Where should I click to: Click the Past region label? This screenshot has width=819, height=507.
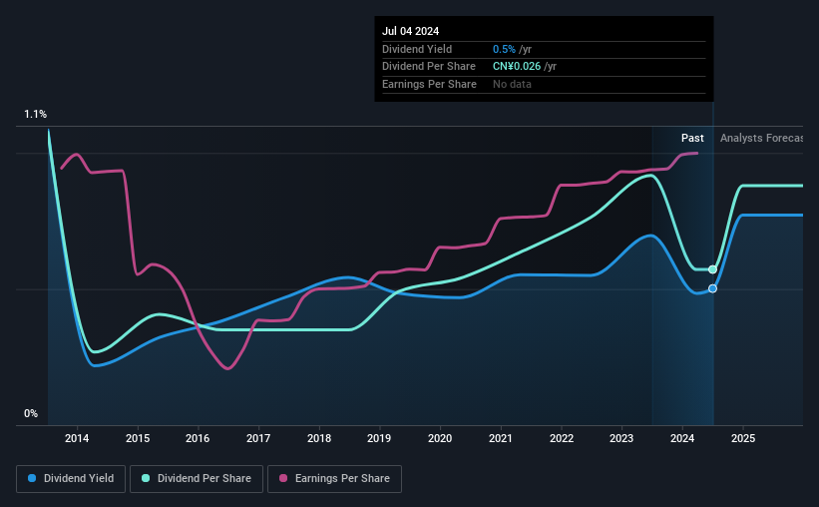pos(692,138)
